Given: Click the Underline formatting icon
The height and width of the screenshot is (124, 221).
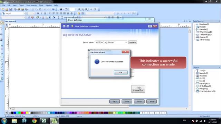Looking at the screenshot, I should (45, 13).
